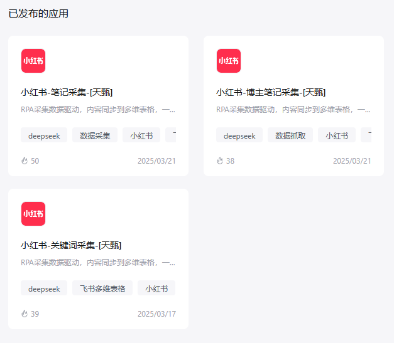Click the Xiaohongshu icon on 小红书-关键词采集 card
Image resolution: width=394 pixels, height=343 pixels.
tap(33, 214)
